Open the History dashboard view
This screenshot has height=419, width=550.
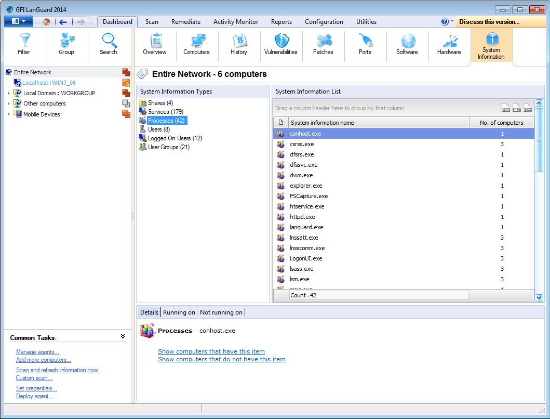239,44
